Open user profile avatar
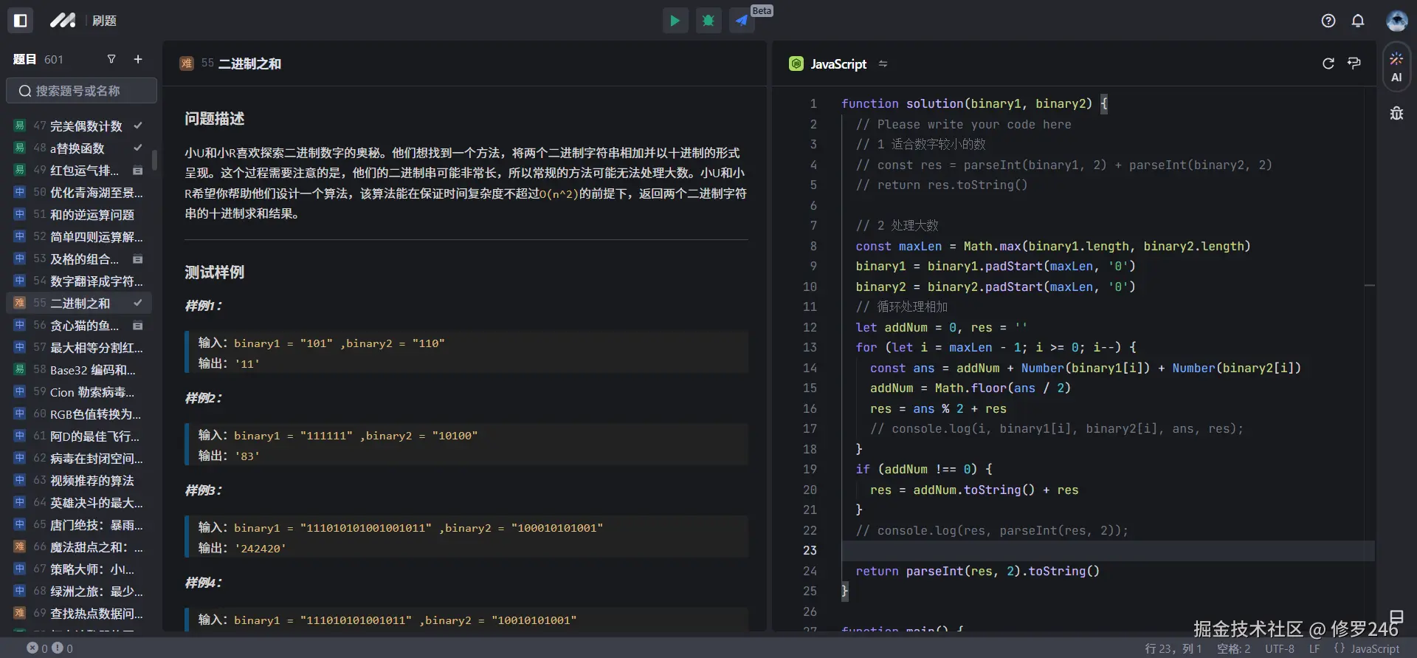This screenshot has height=658, width=1417. pyautogui.click(x=1396, y=21)
